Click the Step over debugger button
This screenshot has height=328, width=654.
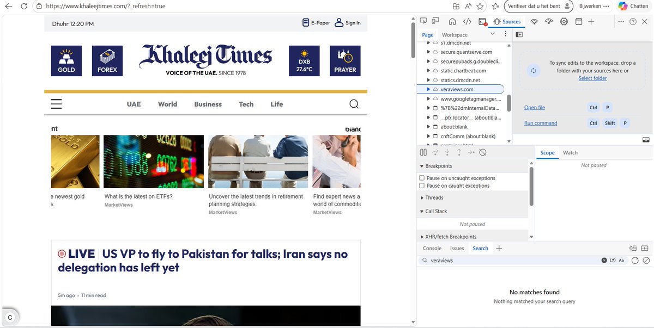[435, 153]
